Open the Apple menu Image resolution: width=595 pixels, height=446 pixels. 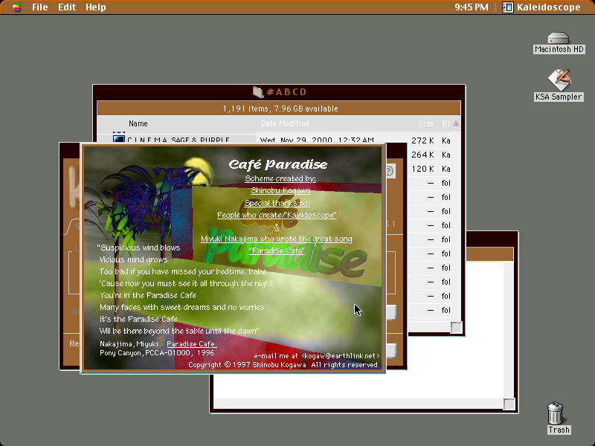16,7
